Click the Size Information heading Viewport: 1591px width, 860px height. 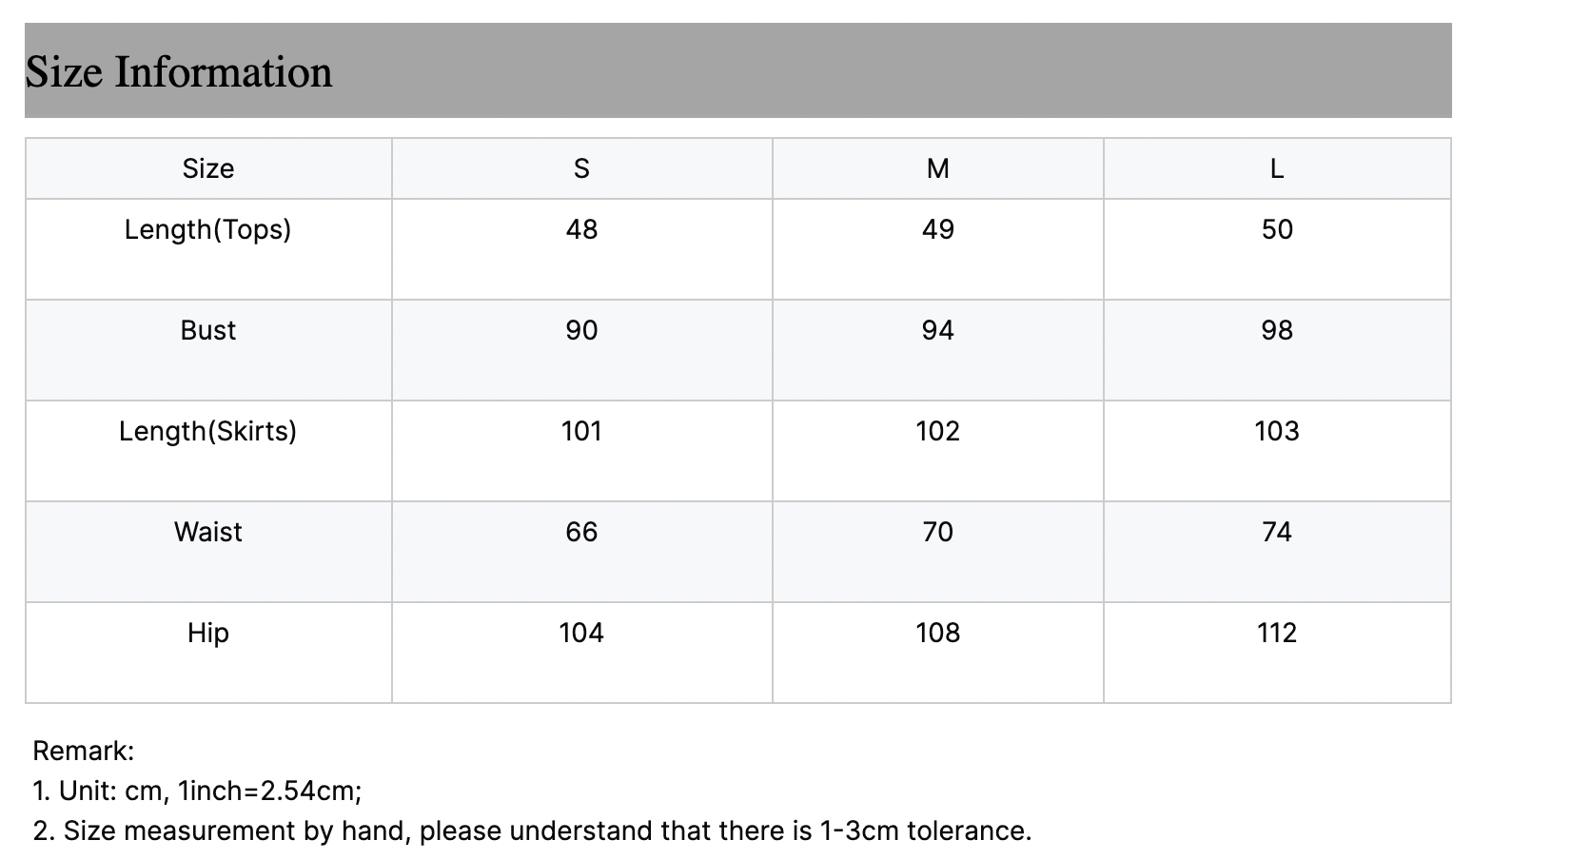pyautogui.click(x=179, y=72)
